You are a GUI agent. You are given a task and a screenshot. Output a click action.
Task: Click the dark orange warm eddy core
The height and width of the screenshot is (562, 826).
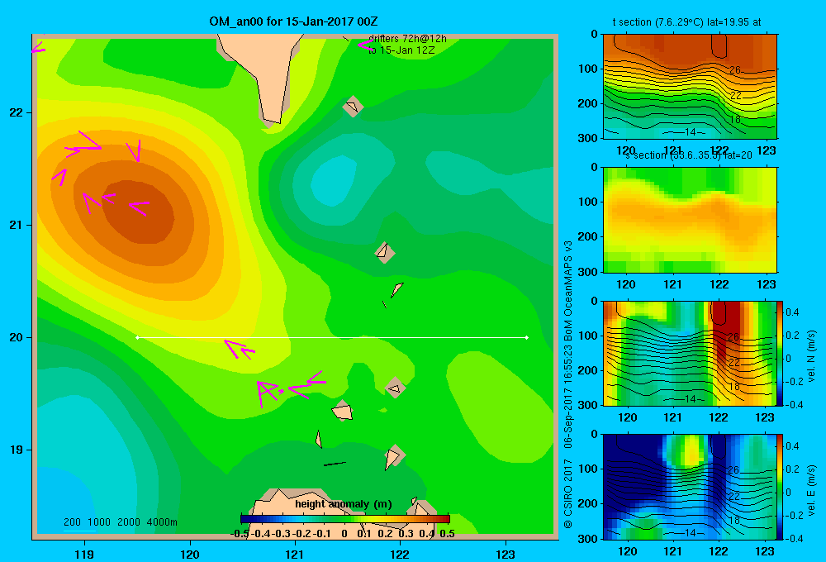[x=140, y=212]
